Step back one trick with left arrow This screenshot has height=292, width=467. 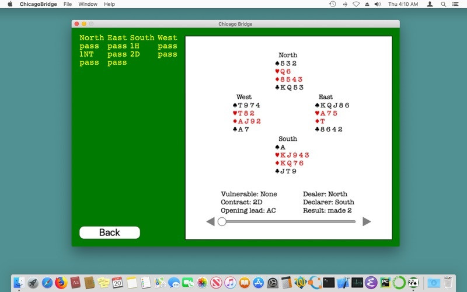pyautogui.click(x=211, y=222)
